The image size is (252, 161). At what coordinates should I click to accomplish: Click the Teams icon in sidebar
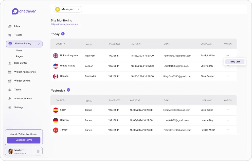tap(10, 90)
